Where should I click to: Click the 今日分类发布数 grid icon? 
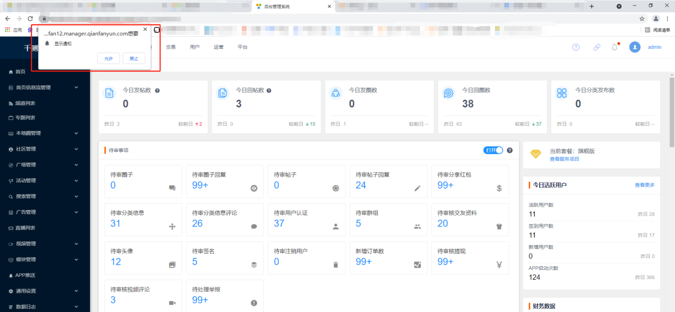[x=562, y=93]
